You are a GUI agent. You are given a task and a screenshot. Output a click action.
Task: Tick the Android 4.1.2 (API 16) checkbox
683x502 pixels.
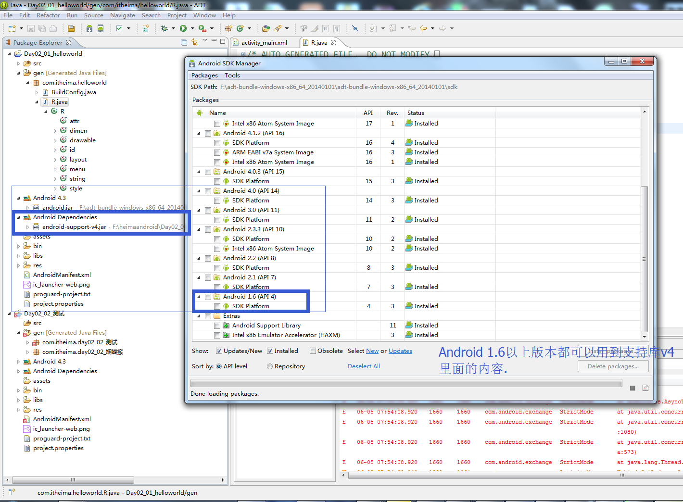pos(208,133)
